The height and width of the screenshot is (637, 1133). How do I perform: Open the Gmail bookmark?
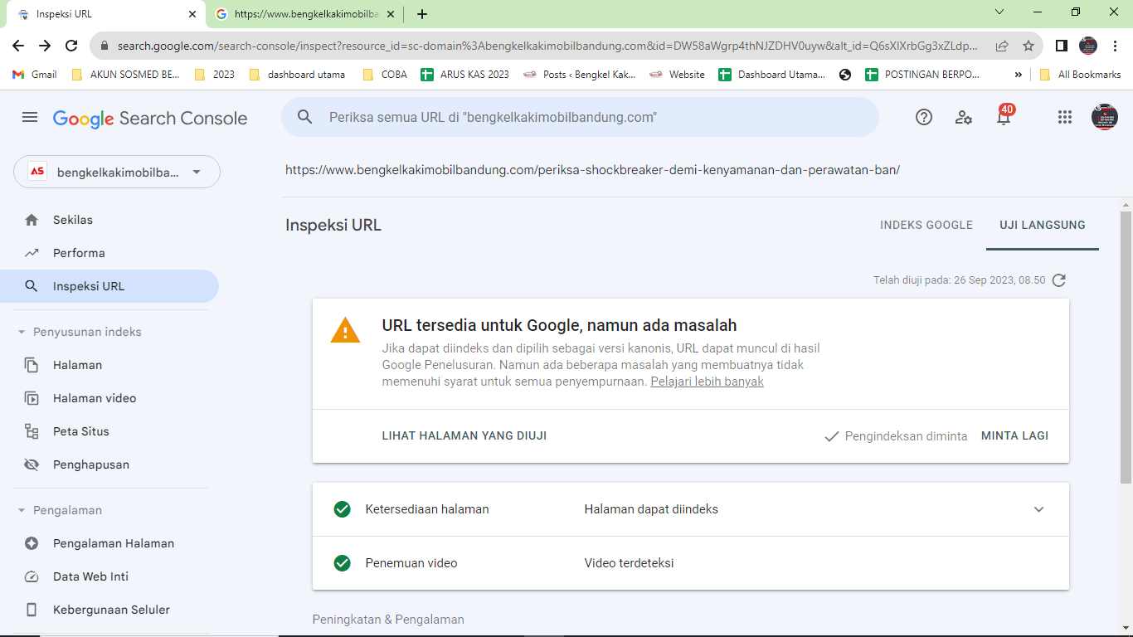tap(35, 75)
